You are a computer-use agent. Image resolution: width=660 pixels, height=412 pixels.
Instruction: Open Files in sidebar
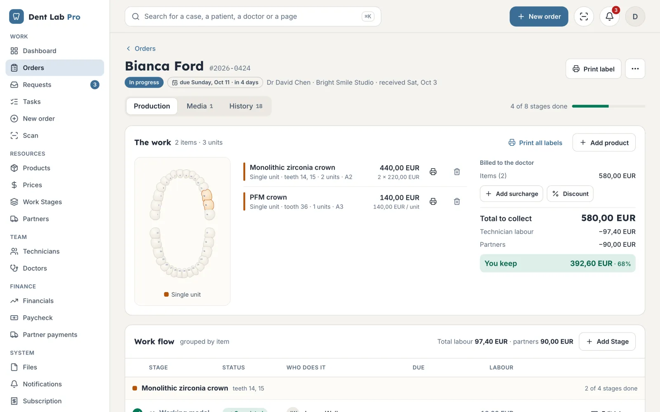(x=55, y=367)
